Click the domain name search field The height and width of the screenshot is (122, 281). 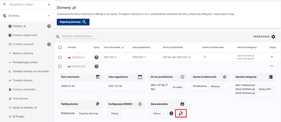click(x=79, y=37)
